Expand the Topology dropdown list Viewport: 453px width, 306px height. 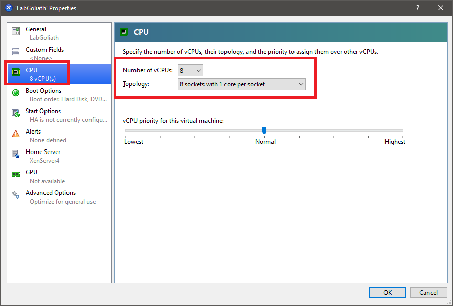point(241,84)
